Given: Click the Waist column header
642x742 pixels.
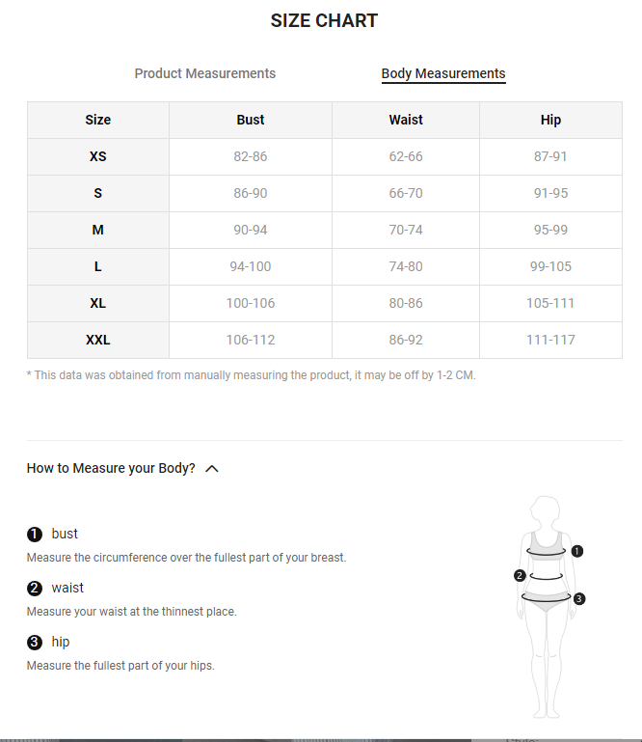Looking at the screenshot, I should point(406,120).
